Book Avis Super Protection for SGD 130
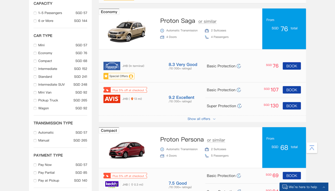 tap(292, 106)
